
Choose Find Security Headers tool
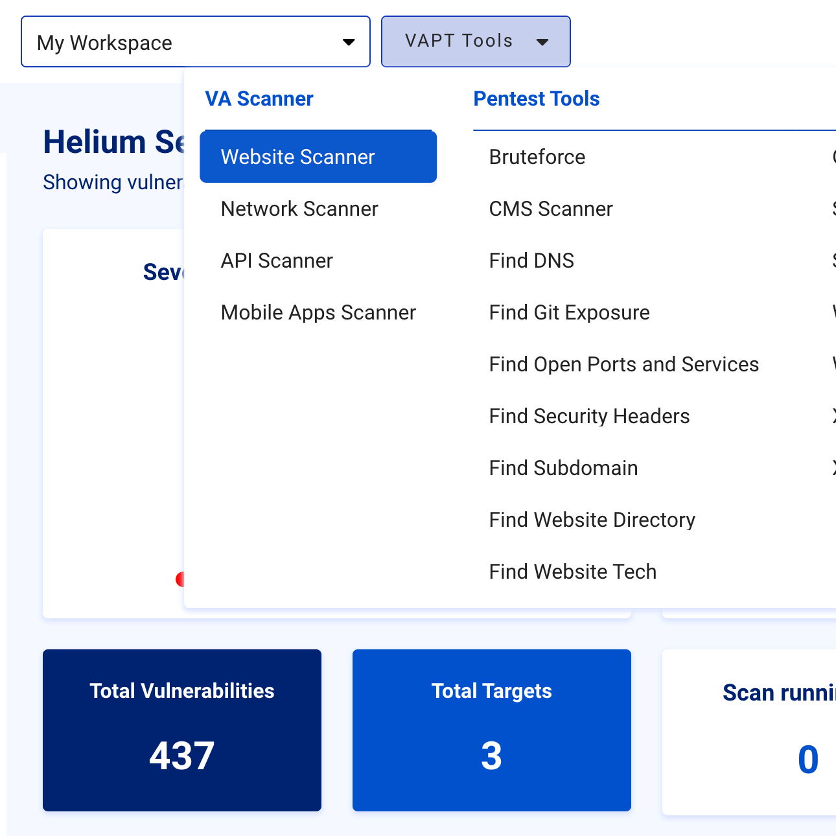(x=589, y=416)
